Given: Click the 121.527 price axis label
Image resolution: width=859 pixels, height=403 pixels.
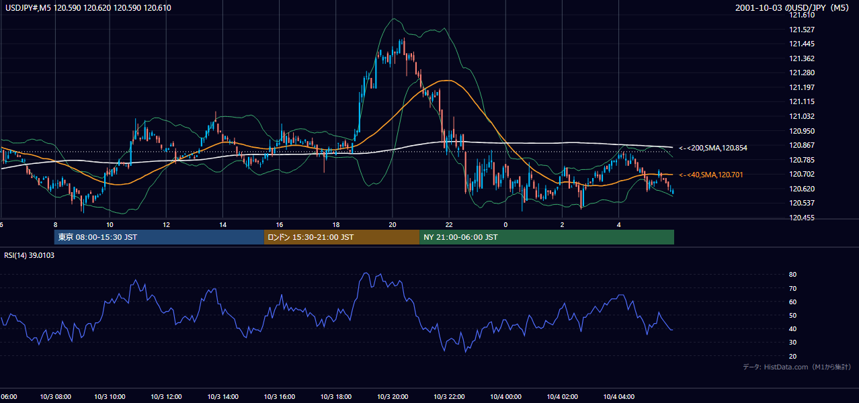Looking at the screenshot, I should pyautogui.click(x=803, y=30).
